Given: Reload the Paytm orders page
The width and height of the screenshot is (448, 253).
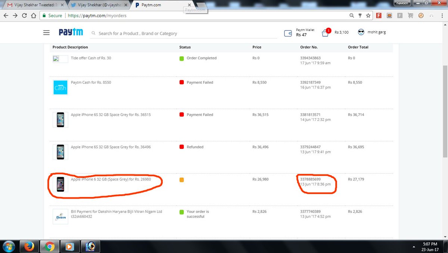Looking at the screenshot, I should click(x=24, y=16).
